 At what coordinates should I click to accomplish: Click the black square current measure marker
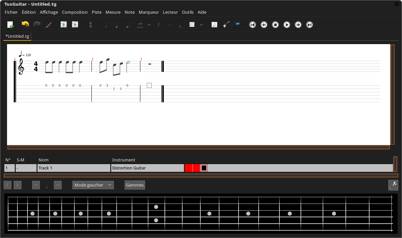204,168
